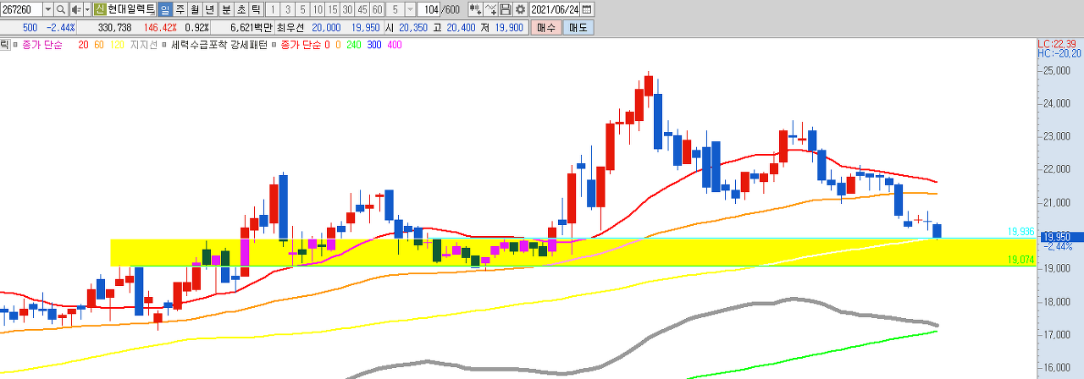Open the chart indicator settings icon left of the trend-line icon
This screenshot has height=379, width=1084.
[x=476, y=9]
